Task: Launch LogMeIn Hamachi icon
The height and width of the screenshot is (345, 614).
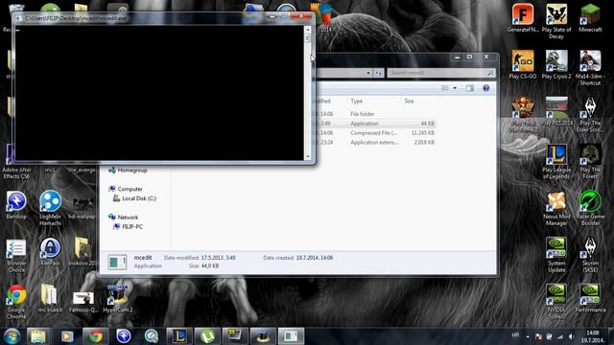Action: (x=50, y=208)
